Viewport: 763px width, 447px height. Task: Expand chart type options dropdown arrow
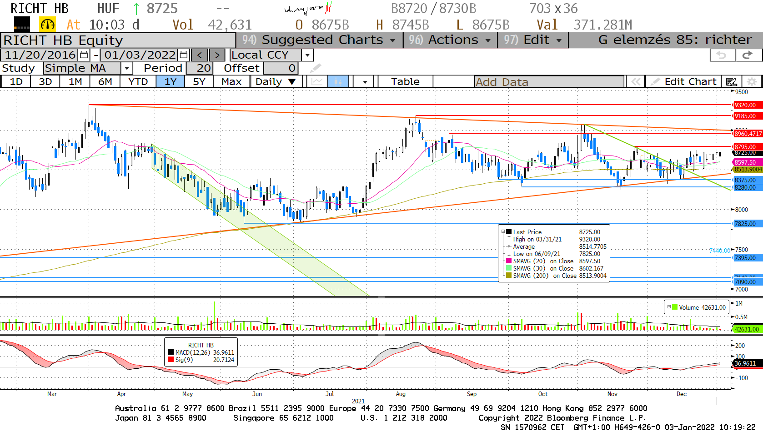pos(365,82)
